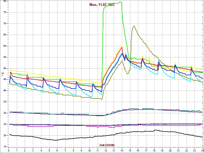Screen dimensions: 204x153
Task: Select the '70' value on the temperature axis
Action: click(4, 23)
